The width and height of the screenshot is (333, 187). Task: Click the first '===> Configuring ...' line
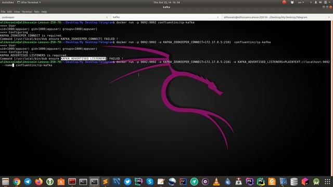[17, 32]
